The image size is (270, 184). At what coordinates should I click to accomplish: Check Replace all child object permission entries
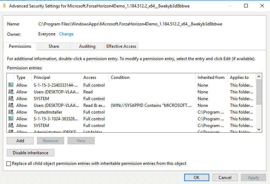(x=9, y=163)
